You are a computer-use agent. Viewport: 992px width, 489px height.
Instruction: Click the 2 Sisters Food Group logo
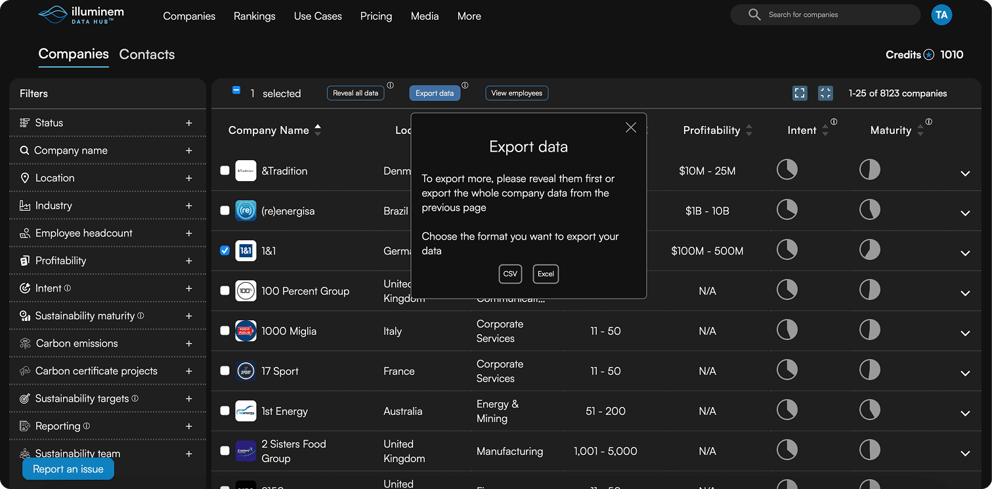pyautogui.click(x=246, y=451)
